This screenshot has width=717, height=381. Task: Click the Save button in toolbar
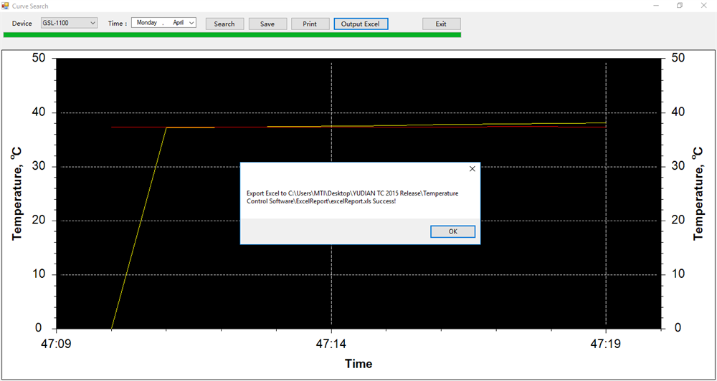click(267, 24)
